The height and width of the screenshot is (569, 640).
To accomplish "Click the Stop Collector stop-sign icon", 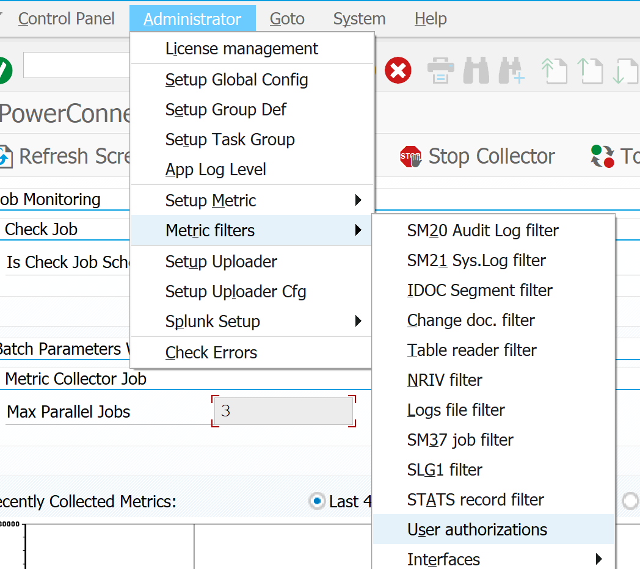I will pyautogui.click(x=411, y=157).
